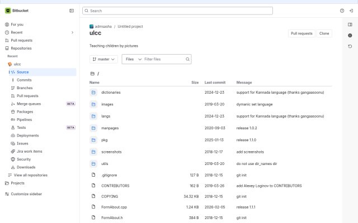Open the right details panel icon
This screenshot has height=223, width=358.
click(350, 25)
